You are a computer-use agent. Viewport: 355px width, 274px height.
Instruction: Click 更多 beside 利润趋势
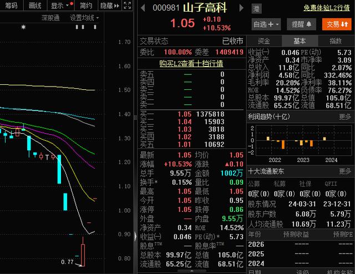pos(345,117)
